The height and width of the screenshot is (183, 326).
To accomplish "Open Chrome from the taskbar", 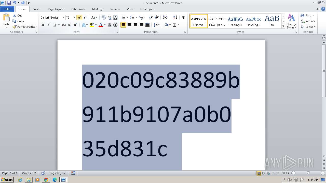I will (x=46, y=180).
